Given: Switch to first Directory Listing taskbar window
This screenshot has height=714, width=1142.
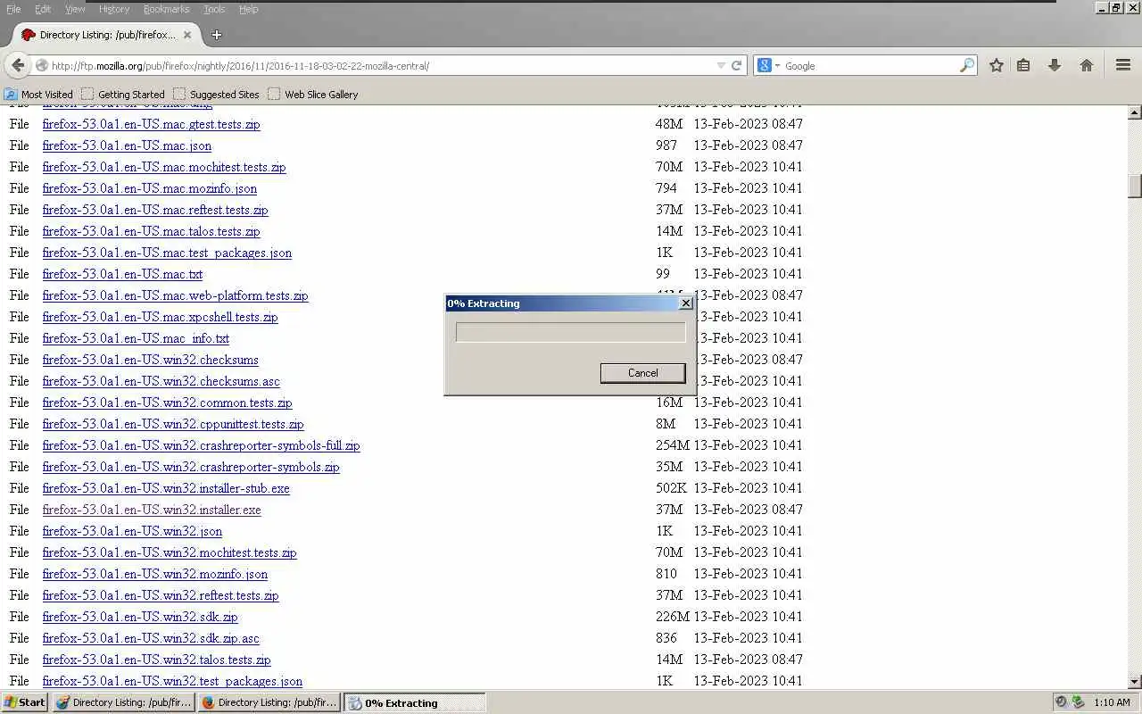Looking at the screenshot, I should [x=124, y=702].
